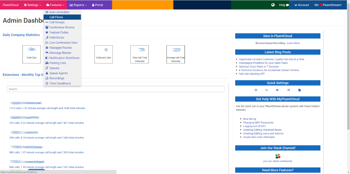The width and height of the screenshot is (350, 174).
Task: Click Learn More about Browser-based Recording
Action: pyautogui.click(x=293, y=43)
